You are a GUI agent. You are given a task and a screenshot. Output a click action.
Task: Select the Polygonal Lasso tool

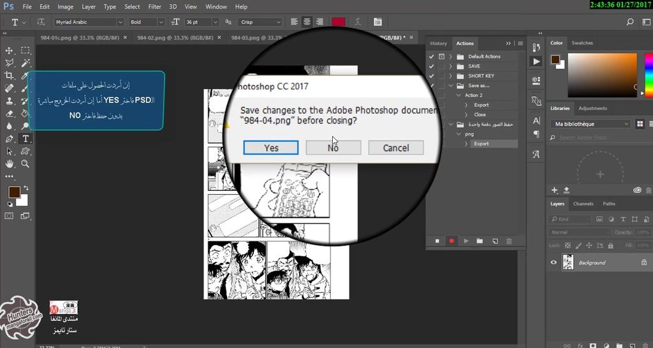coord(9,63)
